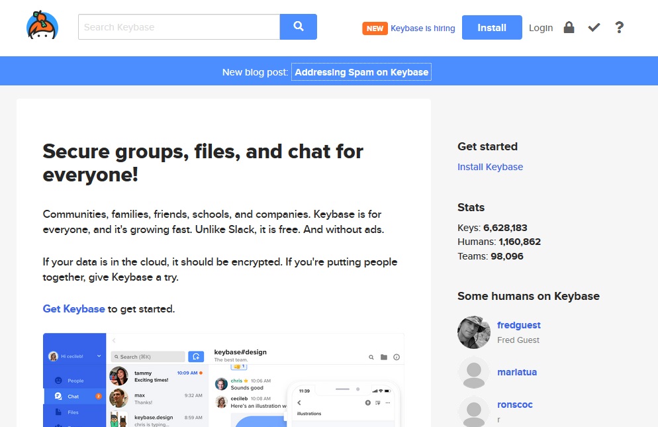658x427 pixels.
Task: Click the padlock icon in header
Action: 569,27
